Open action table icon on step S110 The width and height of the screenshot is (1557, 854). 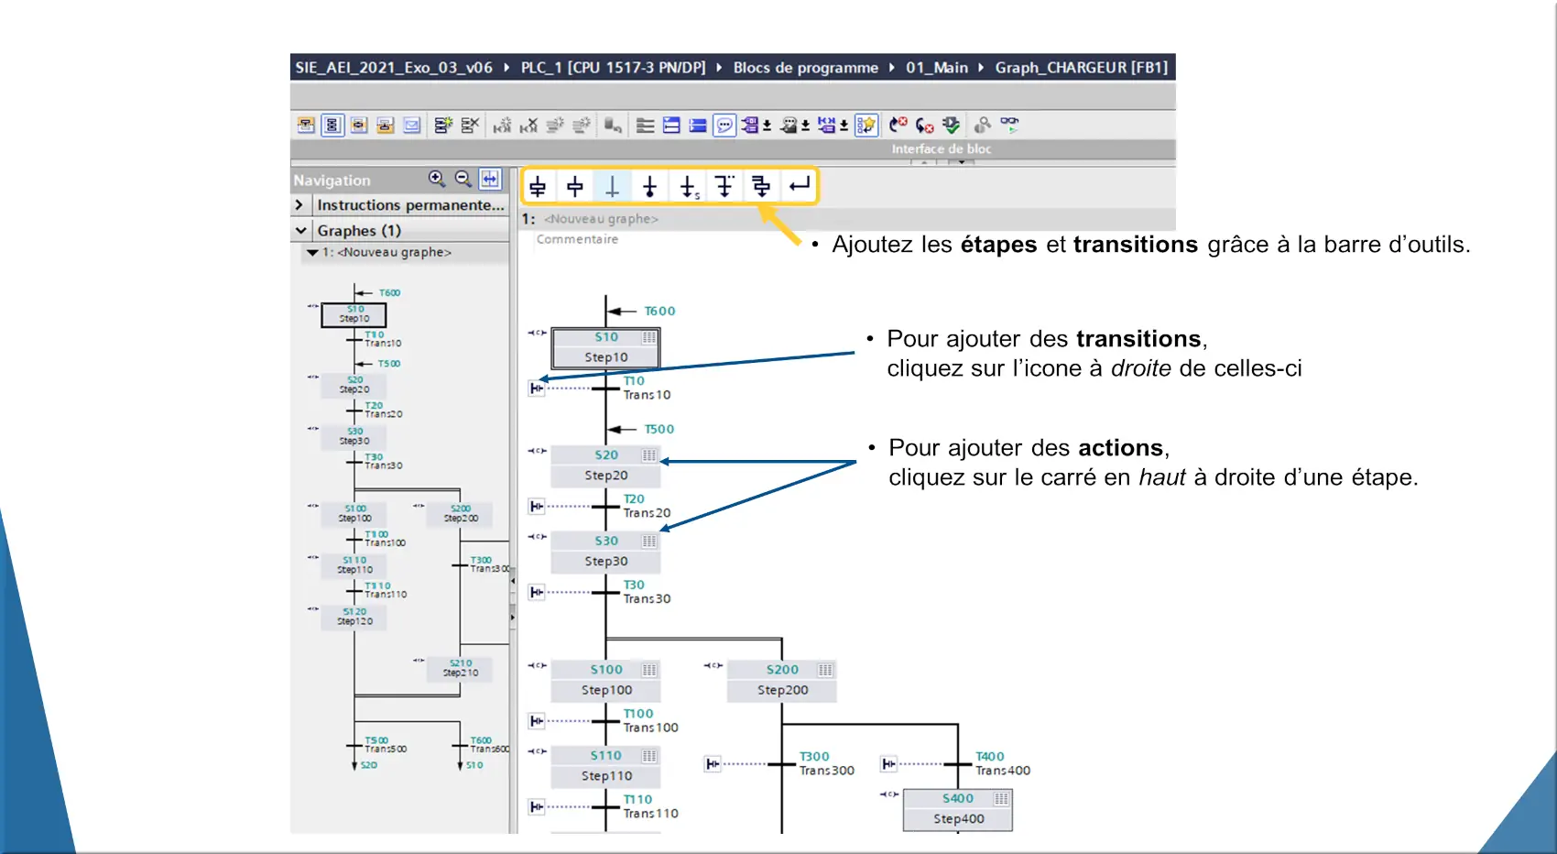[649, 756]
